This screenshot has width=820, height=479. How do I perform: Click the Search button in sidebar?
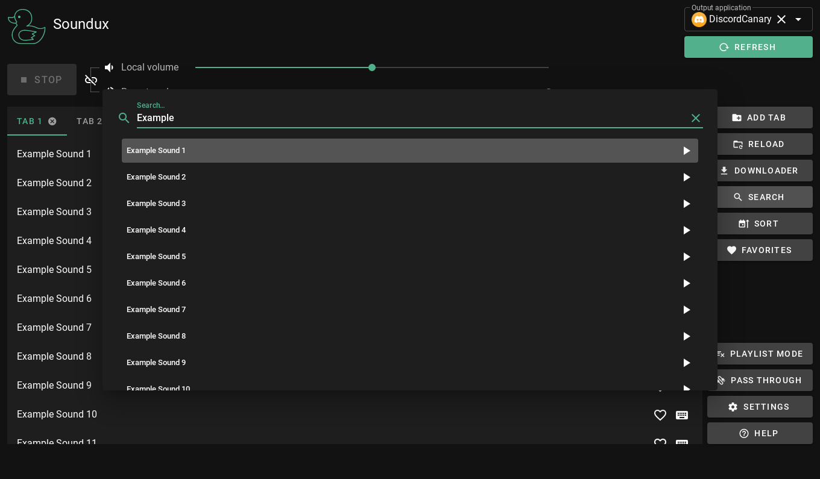point(765,197)
